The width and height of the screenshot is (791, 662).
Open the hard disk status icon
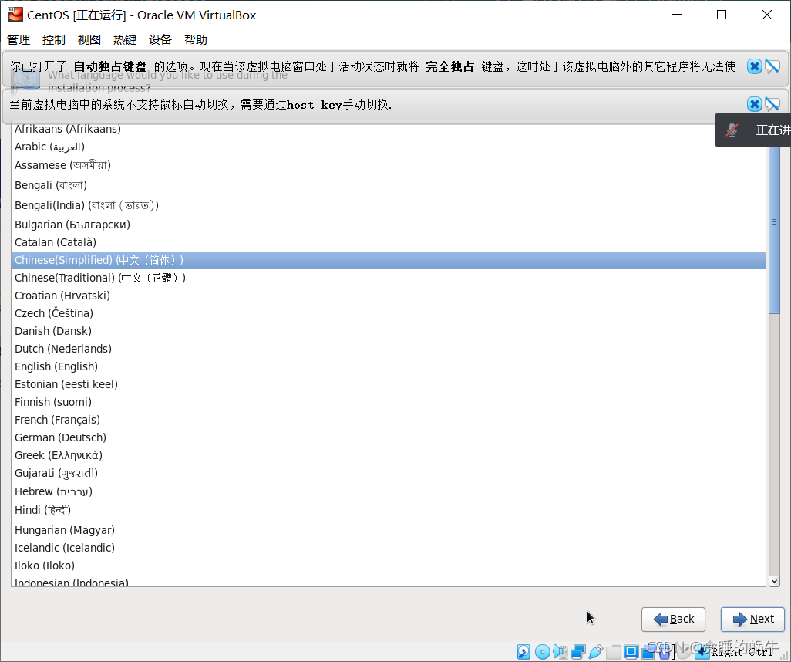[523, 652]
